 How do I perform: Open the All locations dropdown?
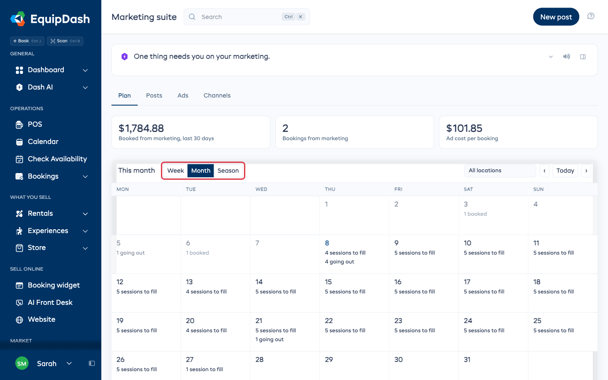pos(500,171)
